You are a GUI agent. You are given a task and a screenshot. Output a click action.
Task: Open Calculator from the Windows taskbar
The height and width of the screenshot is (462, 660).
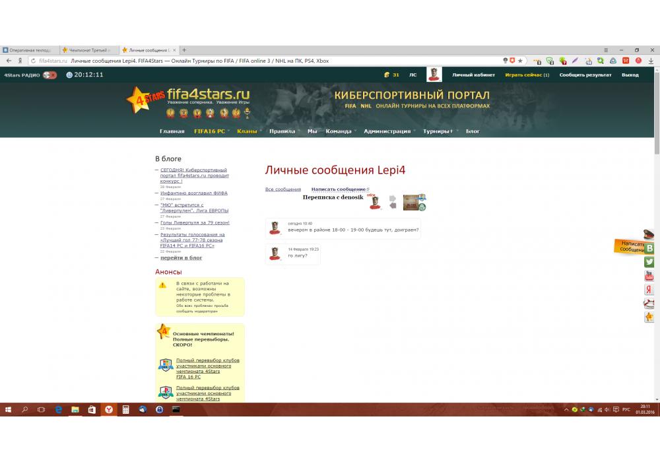tap(125, 410)
